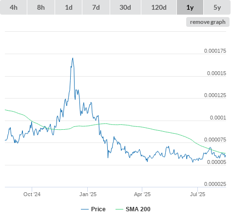Switch chart to 30d range
The image size is (231, 222).
tap(125, 7)
